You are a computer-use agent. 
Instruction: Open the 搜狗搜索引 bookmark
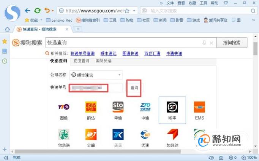(x=88, y=20)
